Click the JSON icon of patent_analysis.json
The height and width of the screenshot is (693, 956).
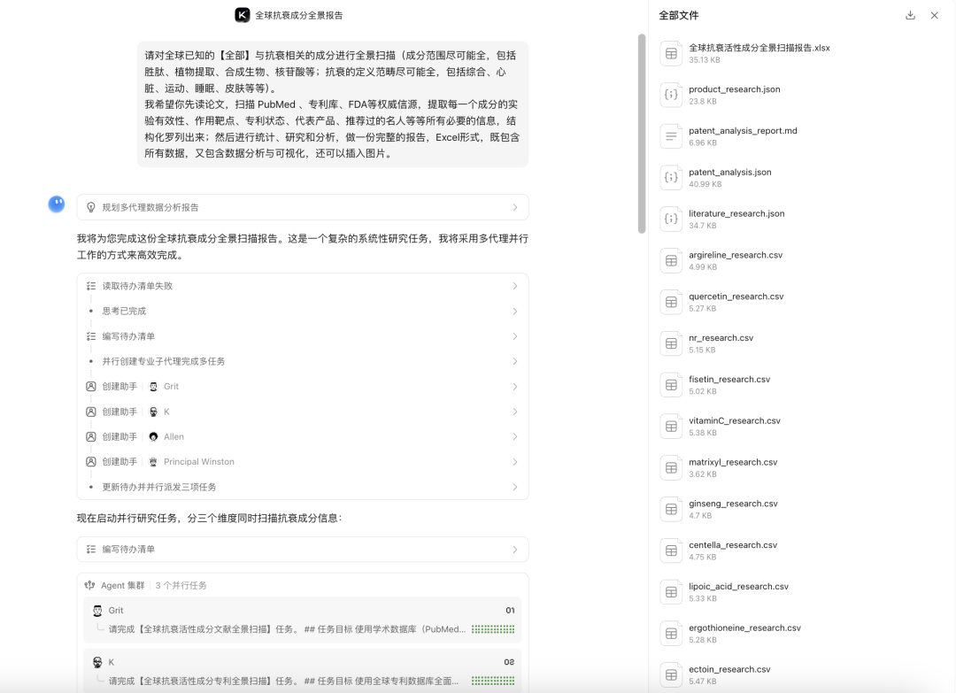[671, 178]
